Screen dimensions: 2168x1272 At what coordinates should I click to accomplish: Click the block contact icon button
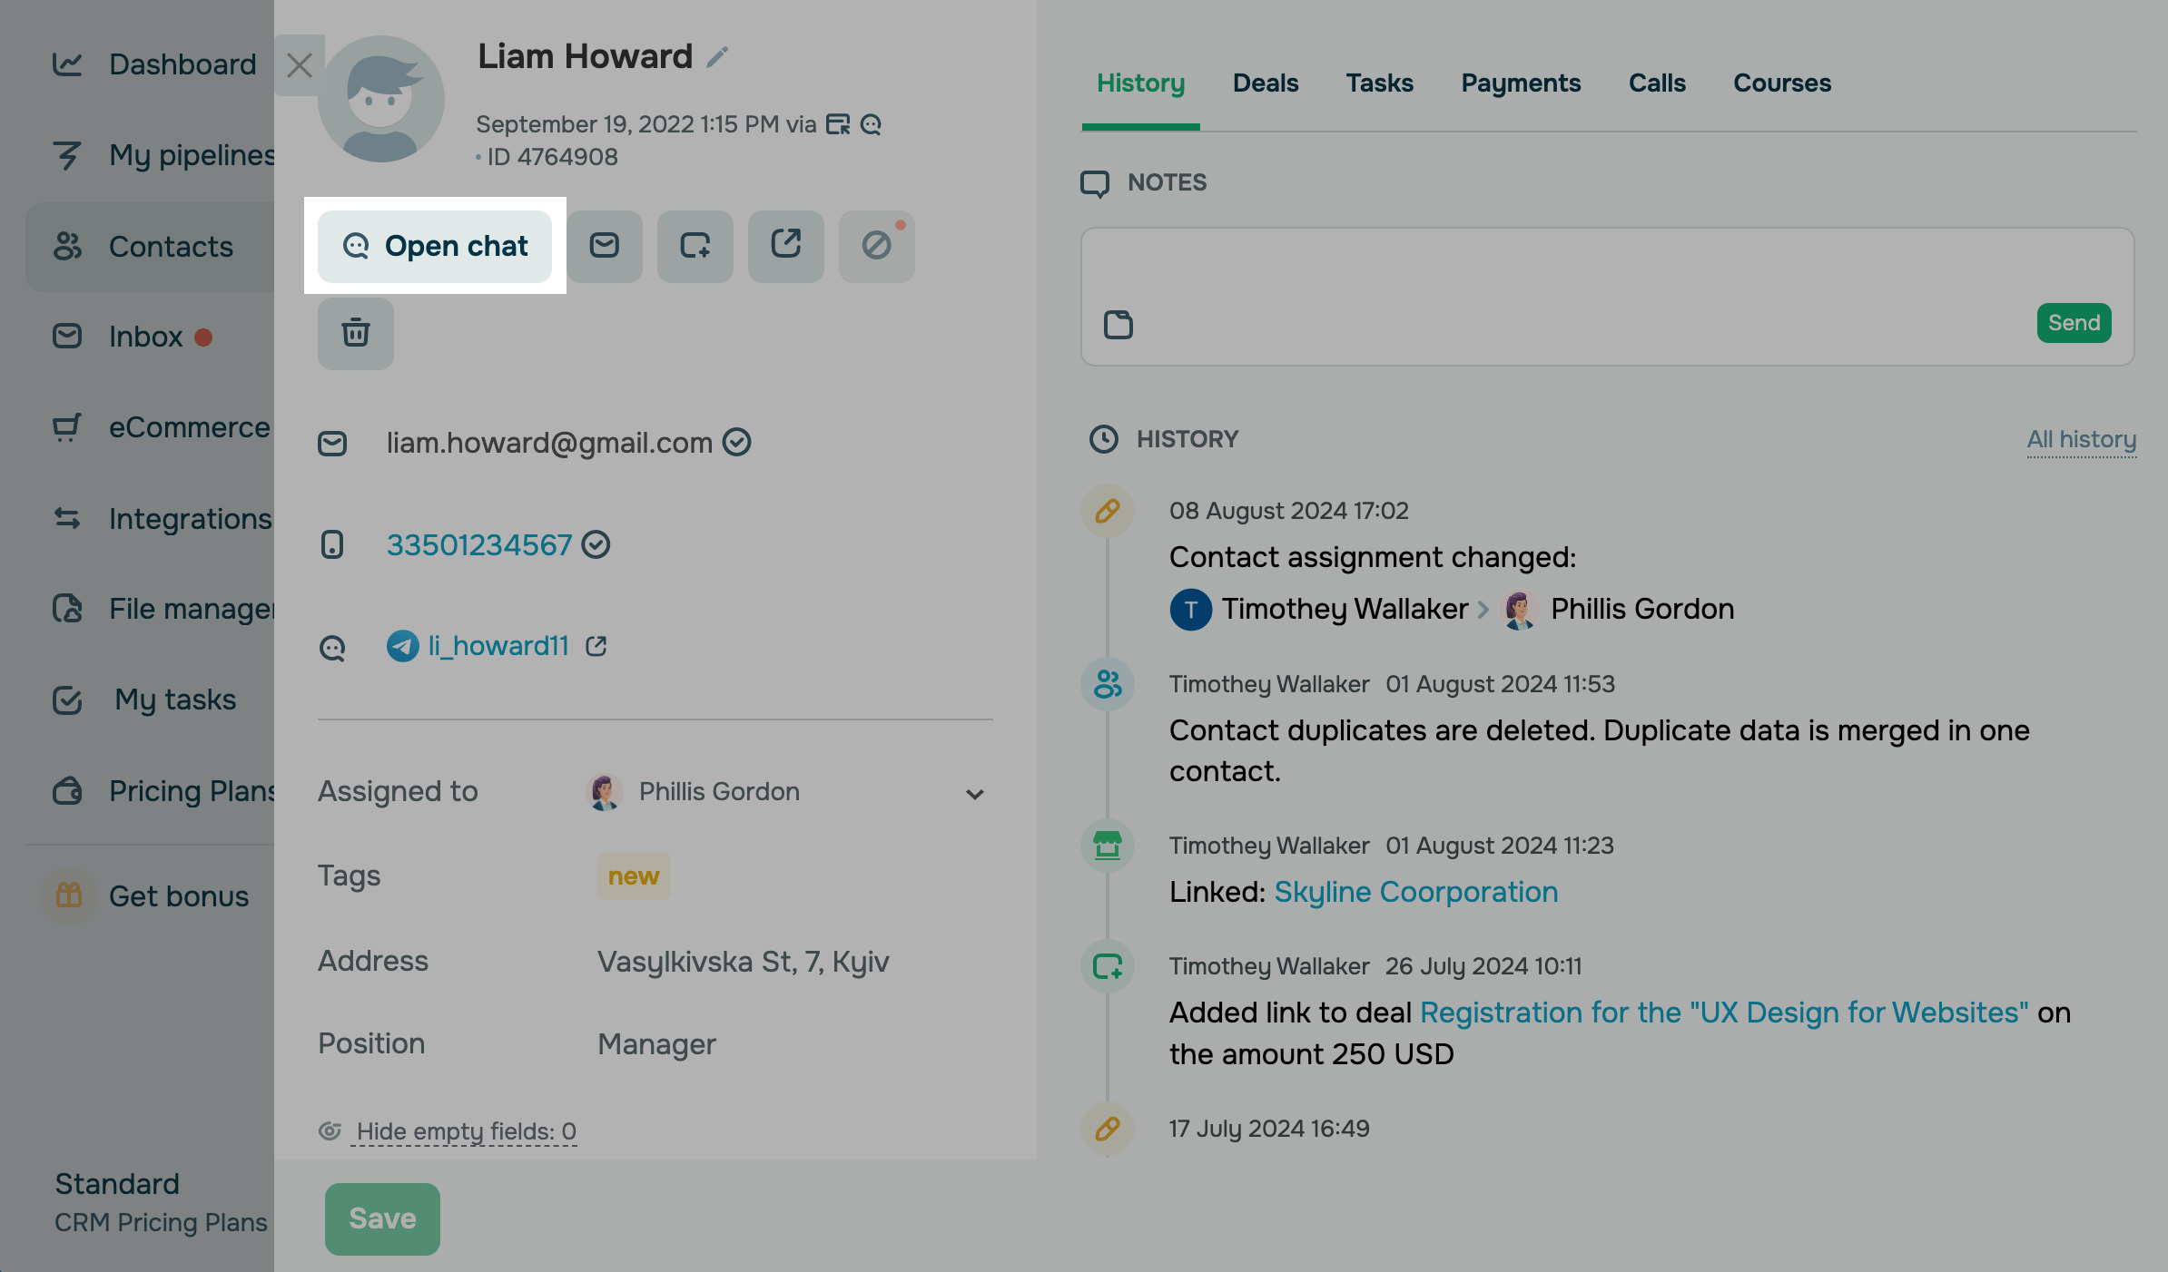pyautogui.click(x=877, y=246)
